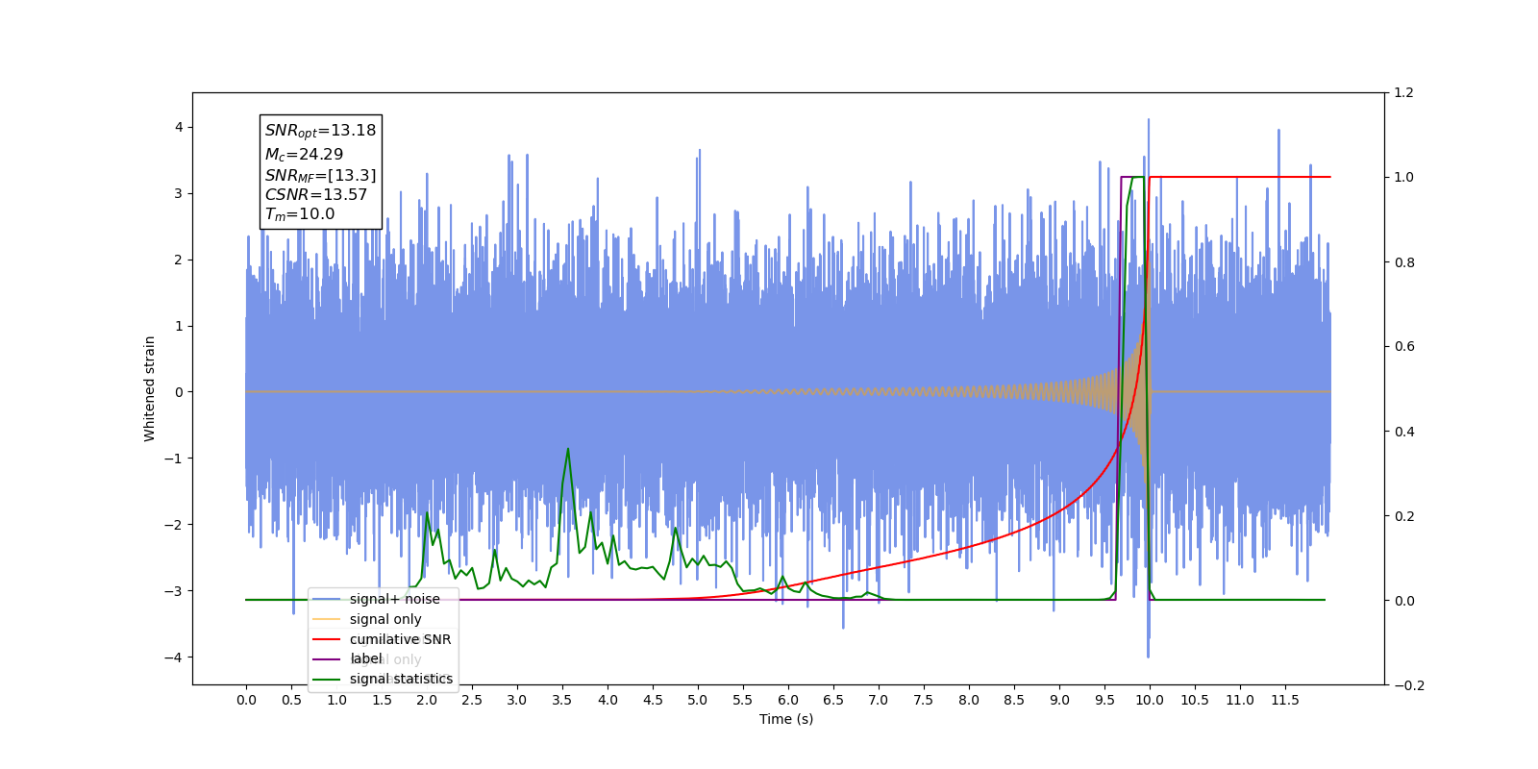This screenshot has height=769, width=1538.
Task: Click the 5.0 tick on the time axis
Action: [698, 700]
